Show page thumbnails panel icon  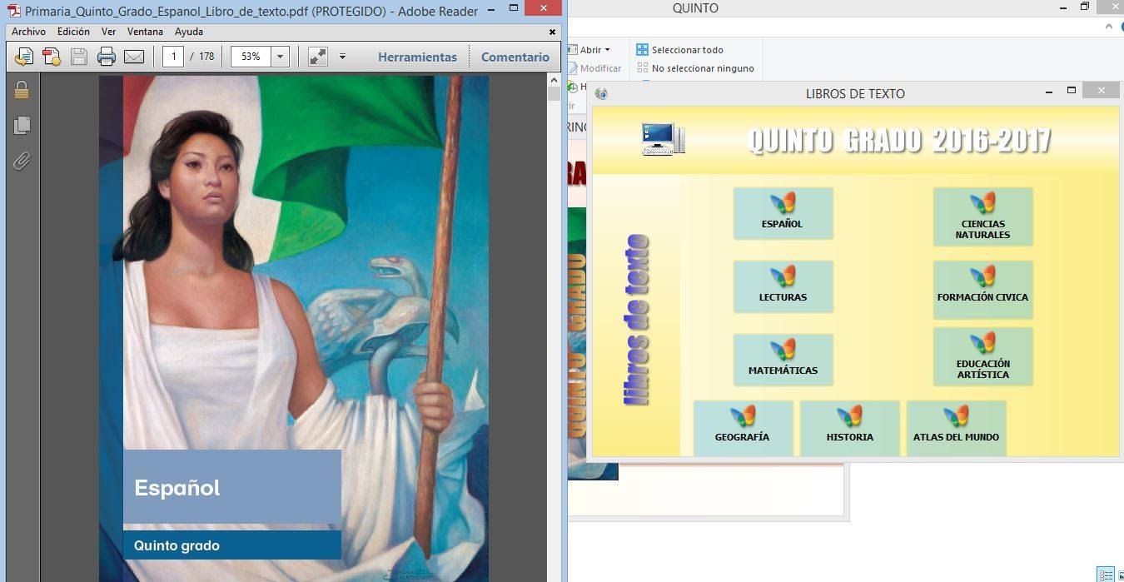tap(22, 125)
